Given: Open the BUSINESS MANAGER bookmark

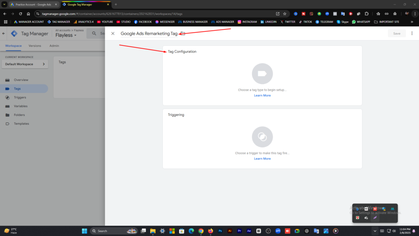Looking at the screenshot, I should tap(193, 22).
